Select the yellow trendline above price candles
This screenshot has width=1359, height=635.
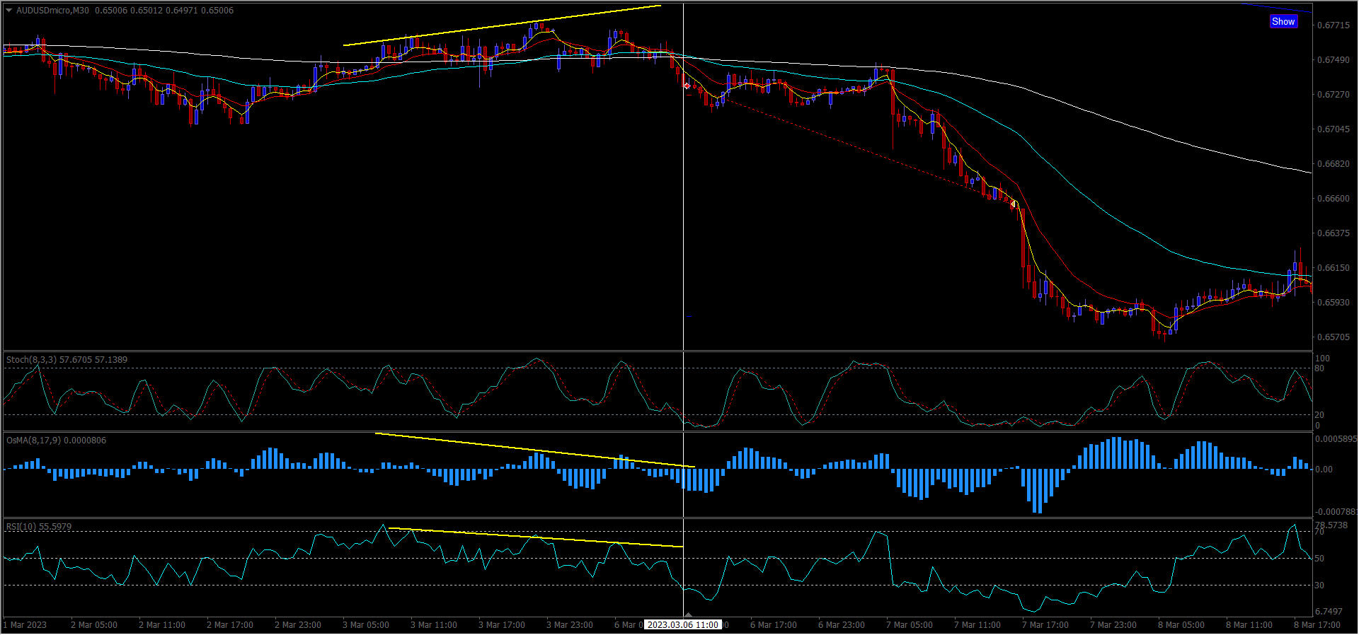click(x=501, y=25)
